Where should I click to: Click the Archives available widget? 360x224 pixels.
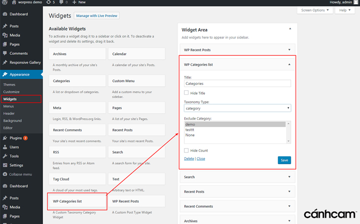pos(77,54)
